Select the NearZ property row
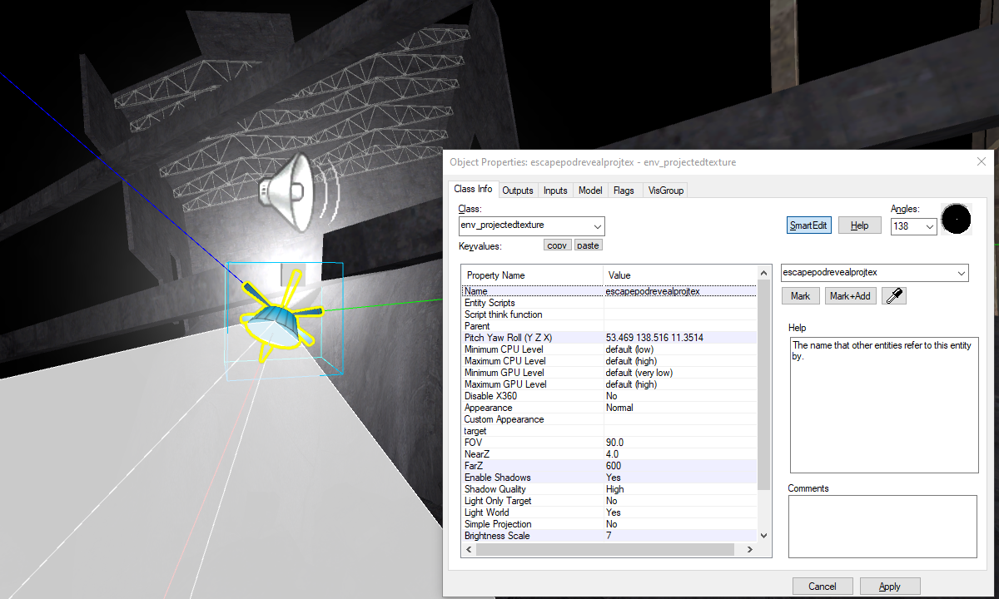This screenshot has width=999, height=599. click(609, 454)
